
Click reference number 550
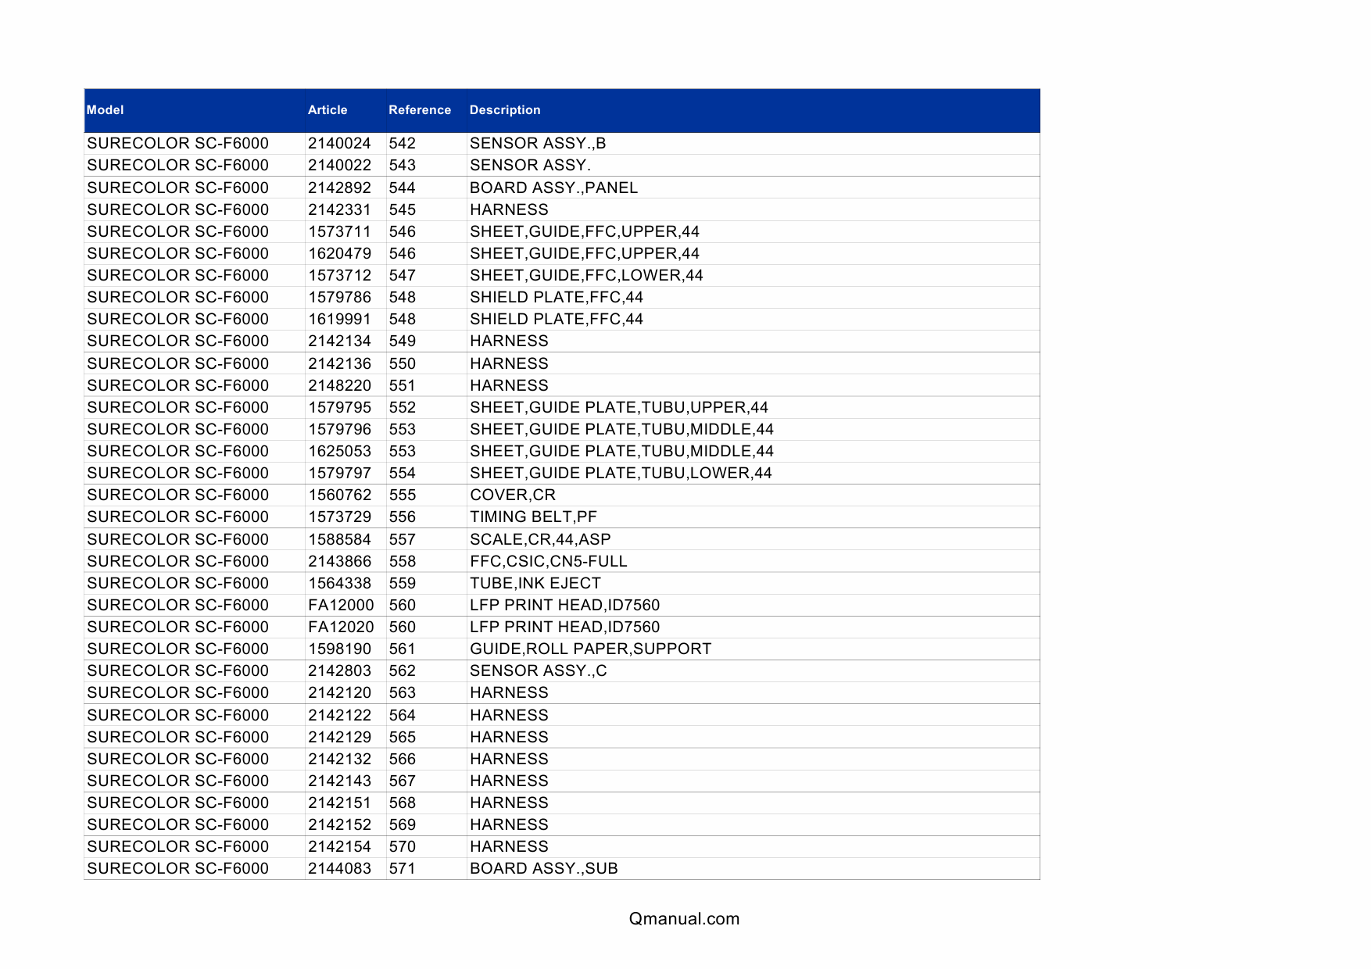[403, 363]
